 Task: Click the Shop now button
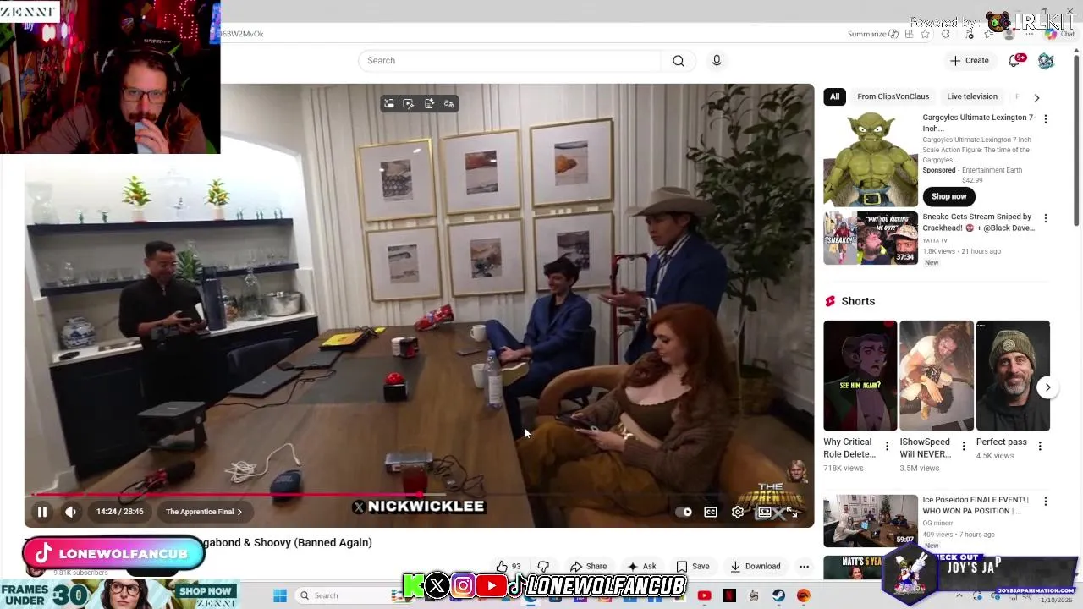coord(948,196)
